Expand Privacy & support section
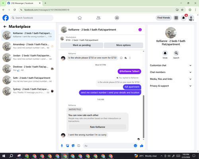The width and height of the screenshot is (199, 159). click(x=171, y=86)
